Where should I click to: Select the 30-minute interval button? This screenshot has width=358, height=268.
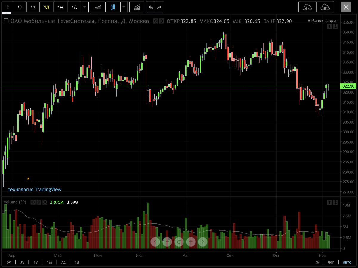(19, 7)
